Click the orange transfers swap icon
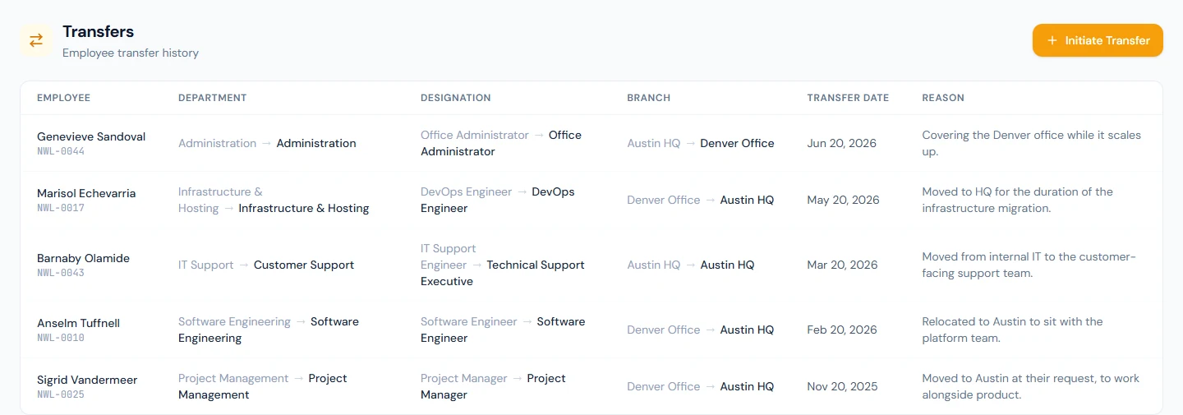This screenshot has width=1183, height=415. tap(36, 40)
